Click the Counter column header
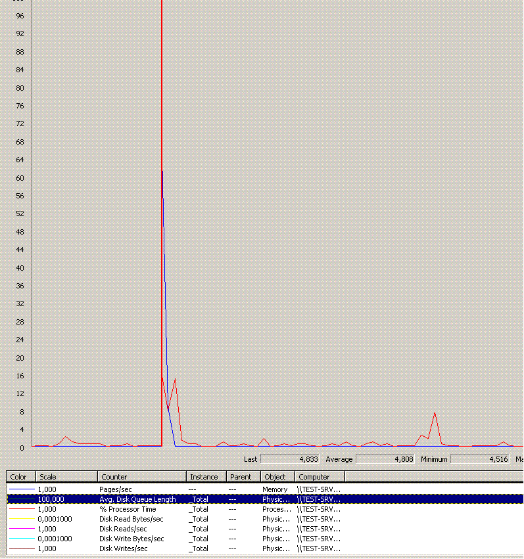 (141, 477)
